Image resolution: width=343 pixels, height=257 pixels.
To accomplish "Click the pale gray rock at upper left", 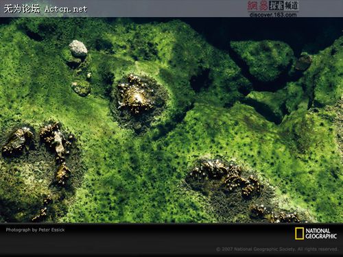I will [x=78, y=49].
